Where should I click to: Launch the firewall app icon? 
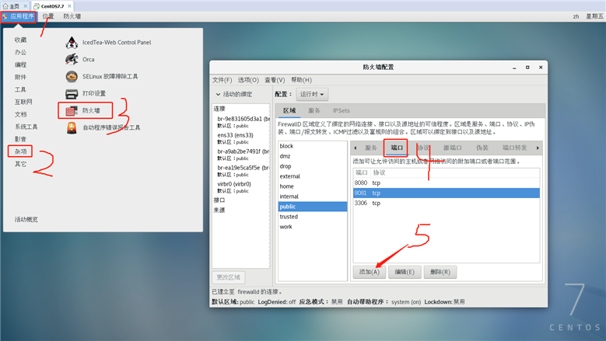coord(72,111)
